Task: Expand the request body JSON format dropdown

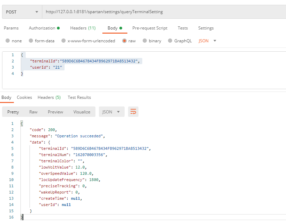Action: coord(208,41)
